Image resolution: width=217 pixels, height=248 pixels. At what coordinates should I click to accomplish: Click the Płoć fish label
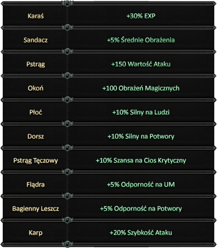35,112
